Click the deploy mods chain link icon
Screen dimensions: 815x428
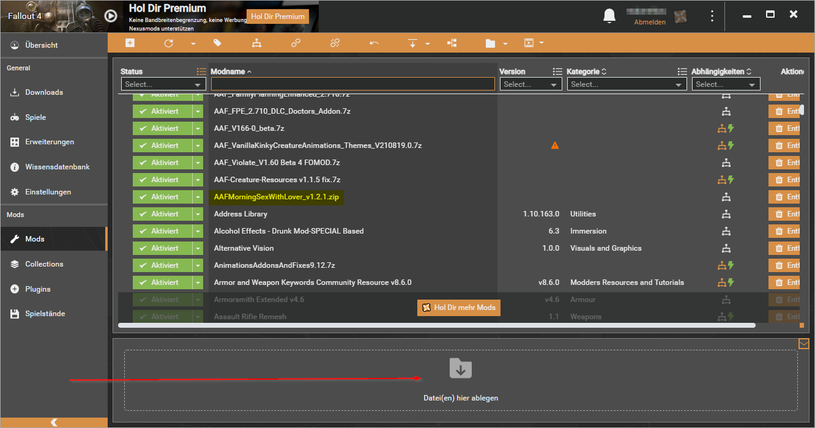click(x=296, y=43)
